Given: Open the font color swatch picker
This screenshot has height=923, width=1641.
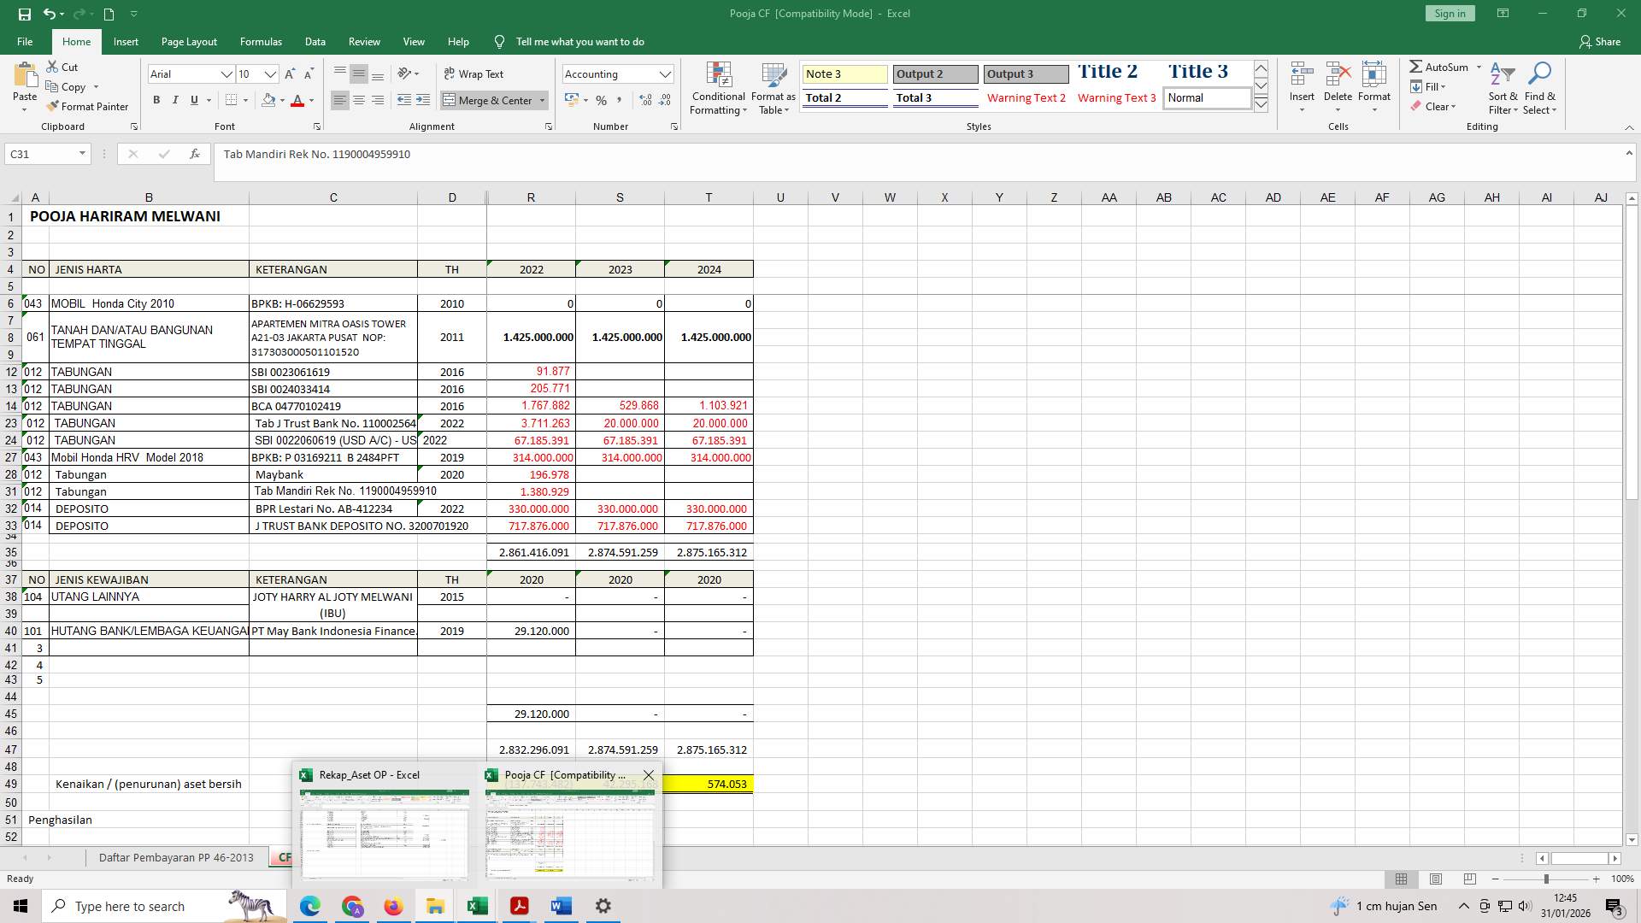Looking at the screenshot, I should point(310,101).
